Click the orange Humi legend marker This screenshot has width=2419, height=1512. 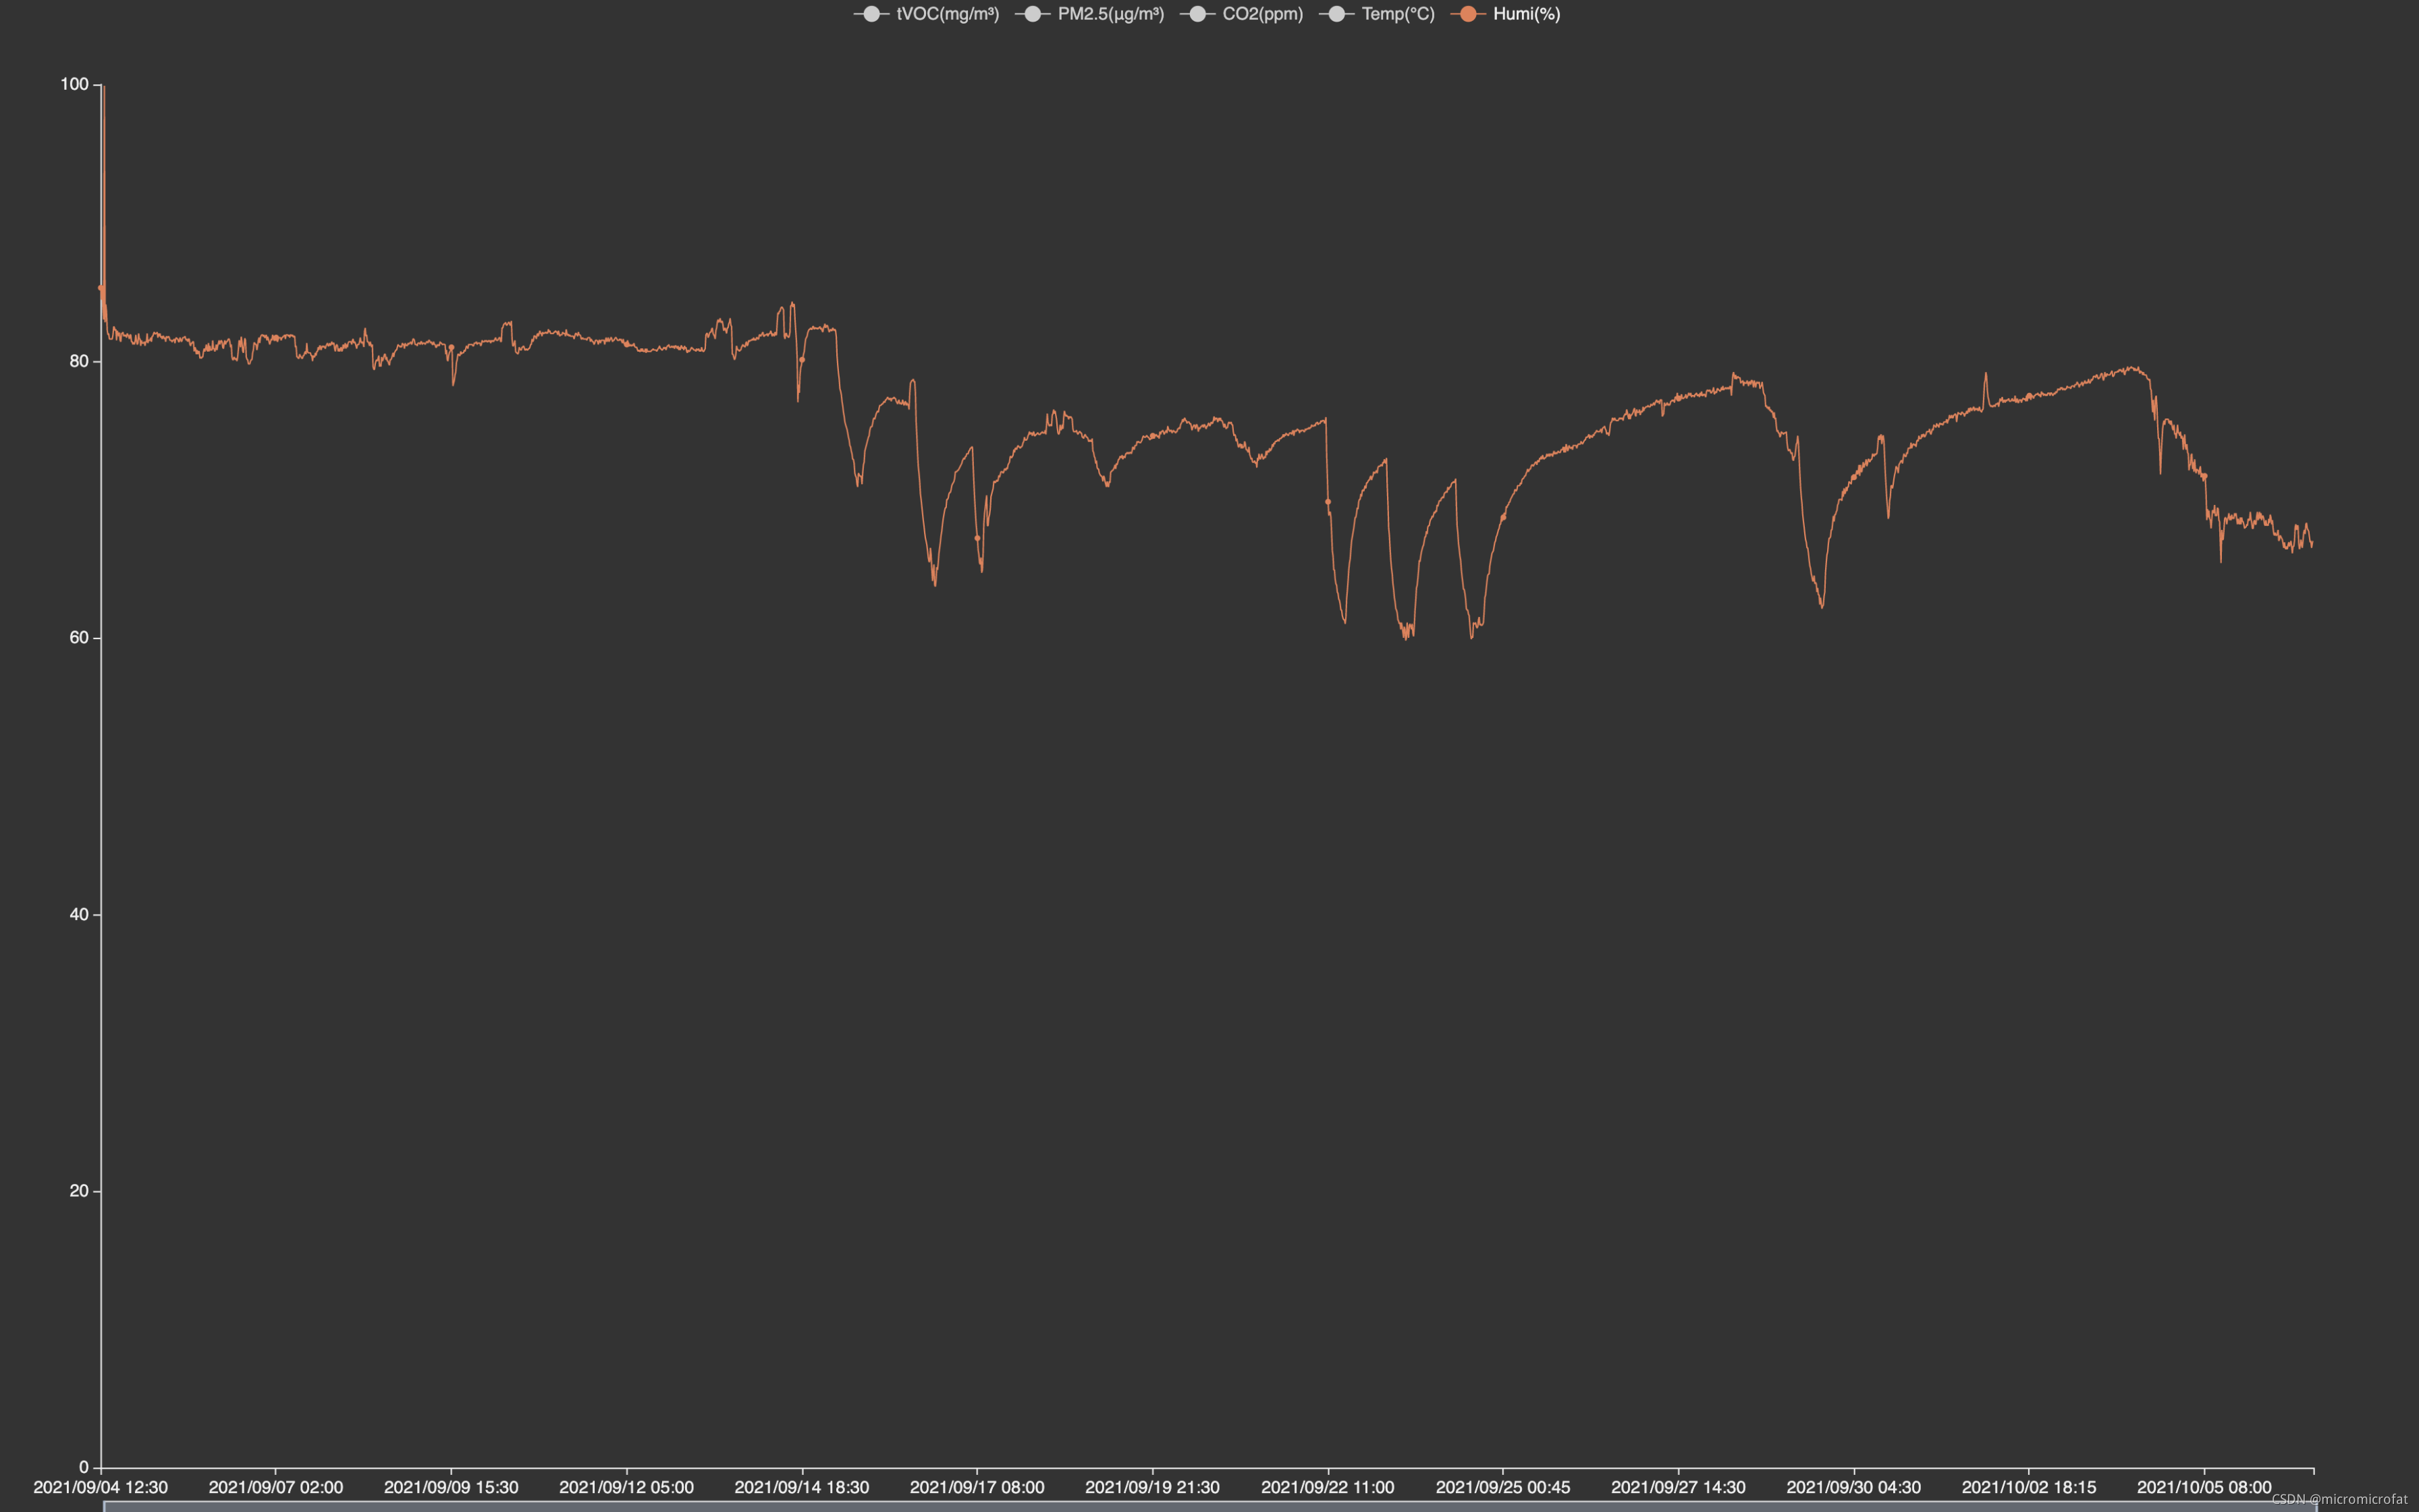tap(1467, 14)
